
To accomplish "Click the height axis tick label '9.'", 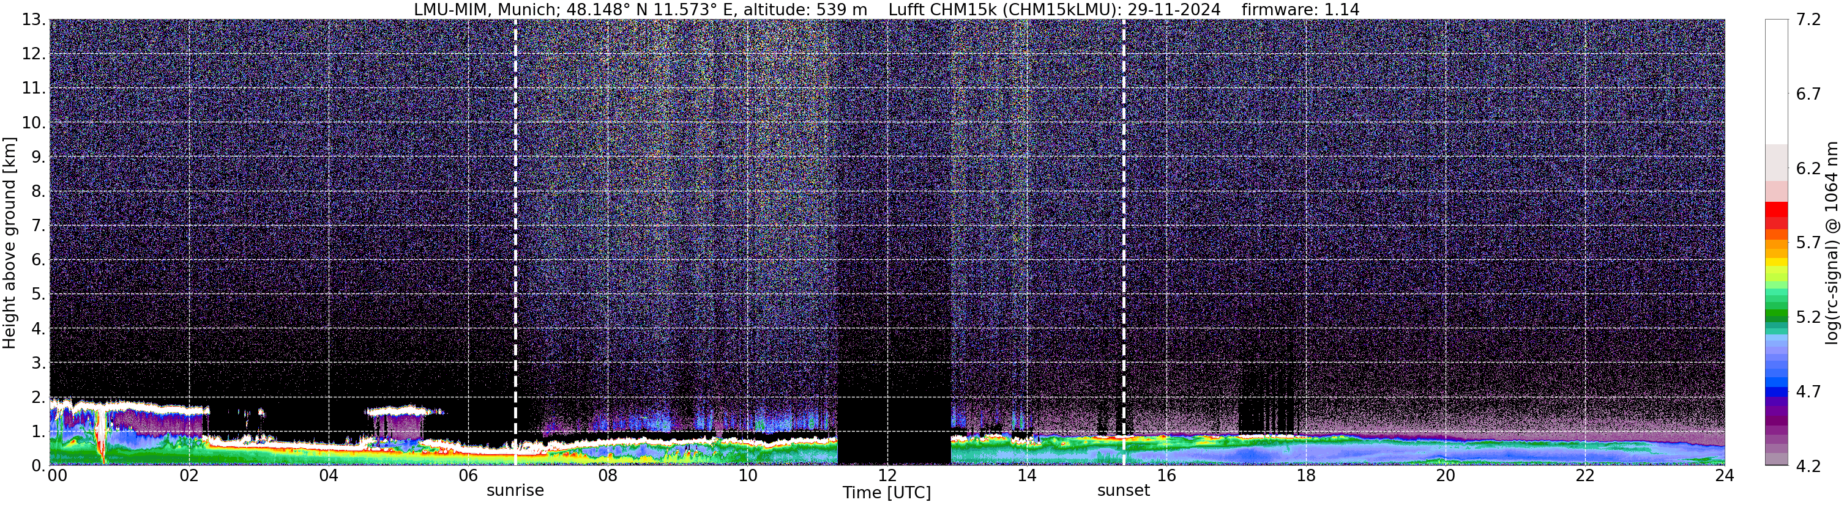I will (38, 157).
